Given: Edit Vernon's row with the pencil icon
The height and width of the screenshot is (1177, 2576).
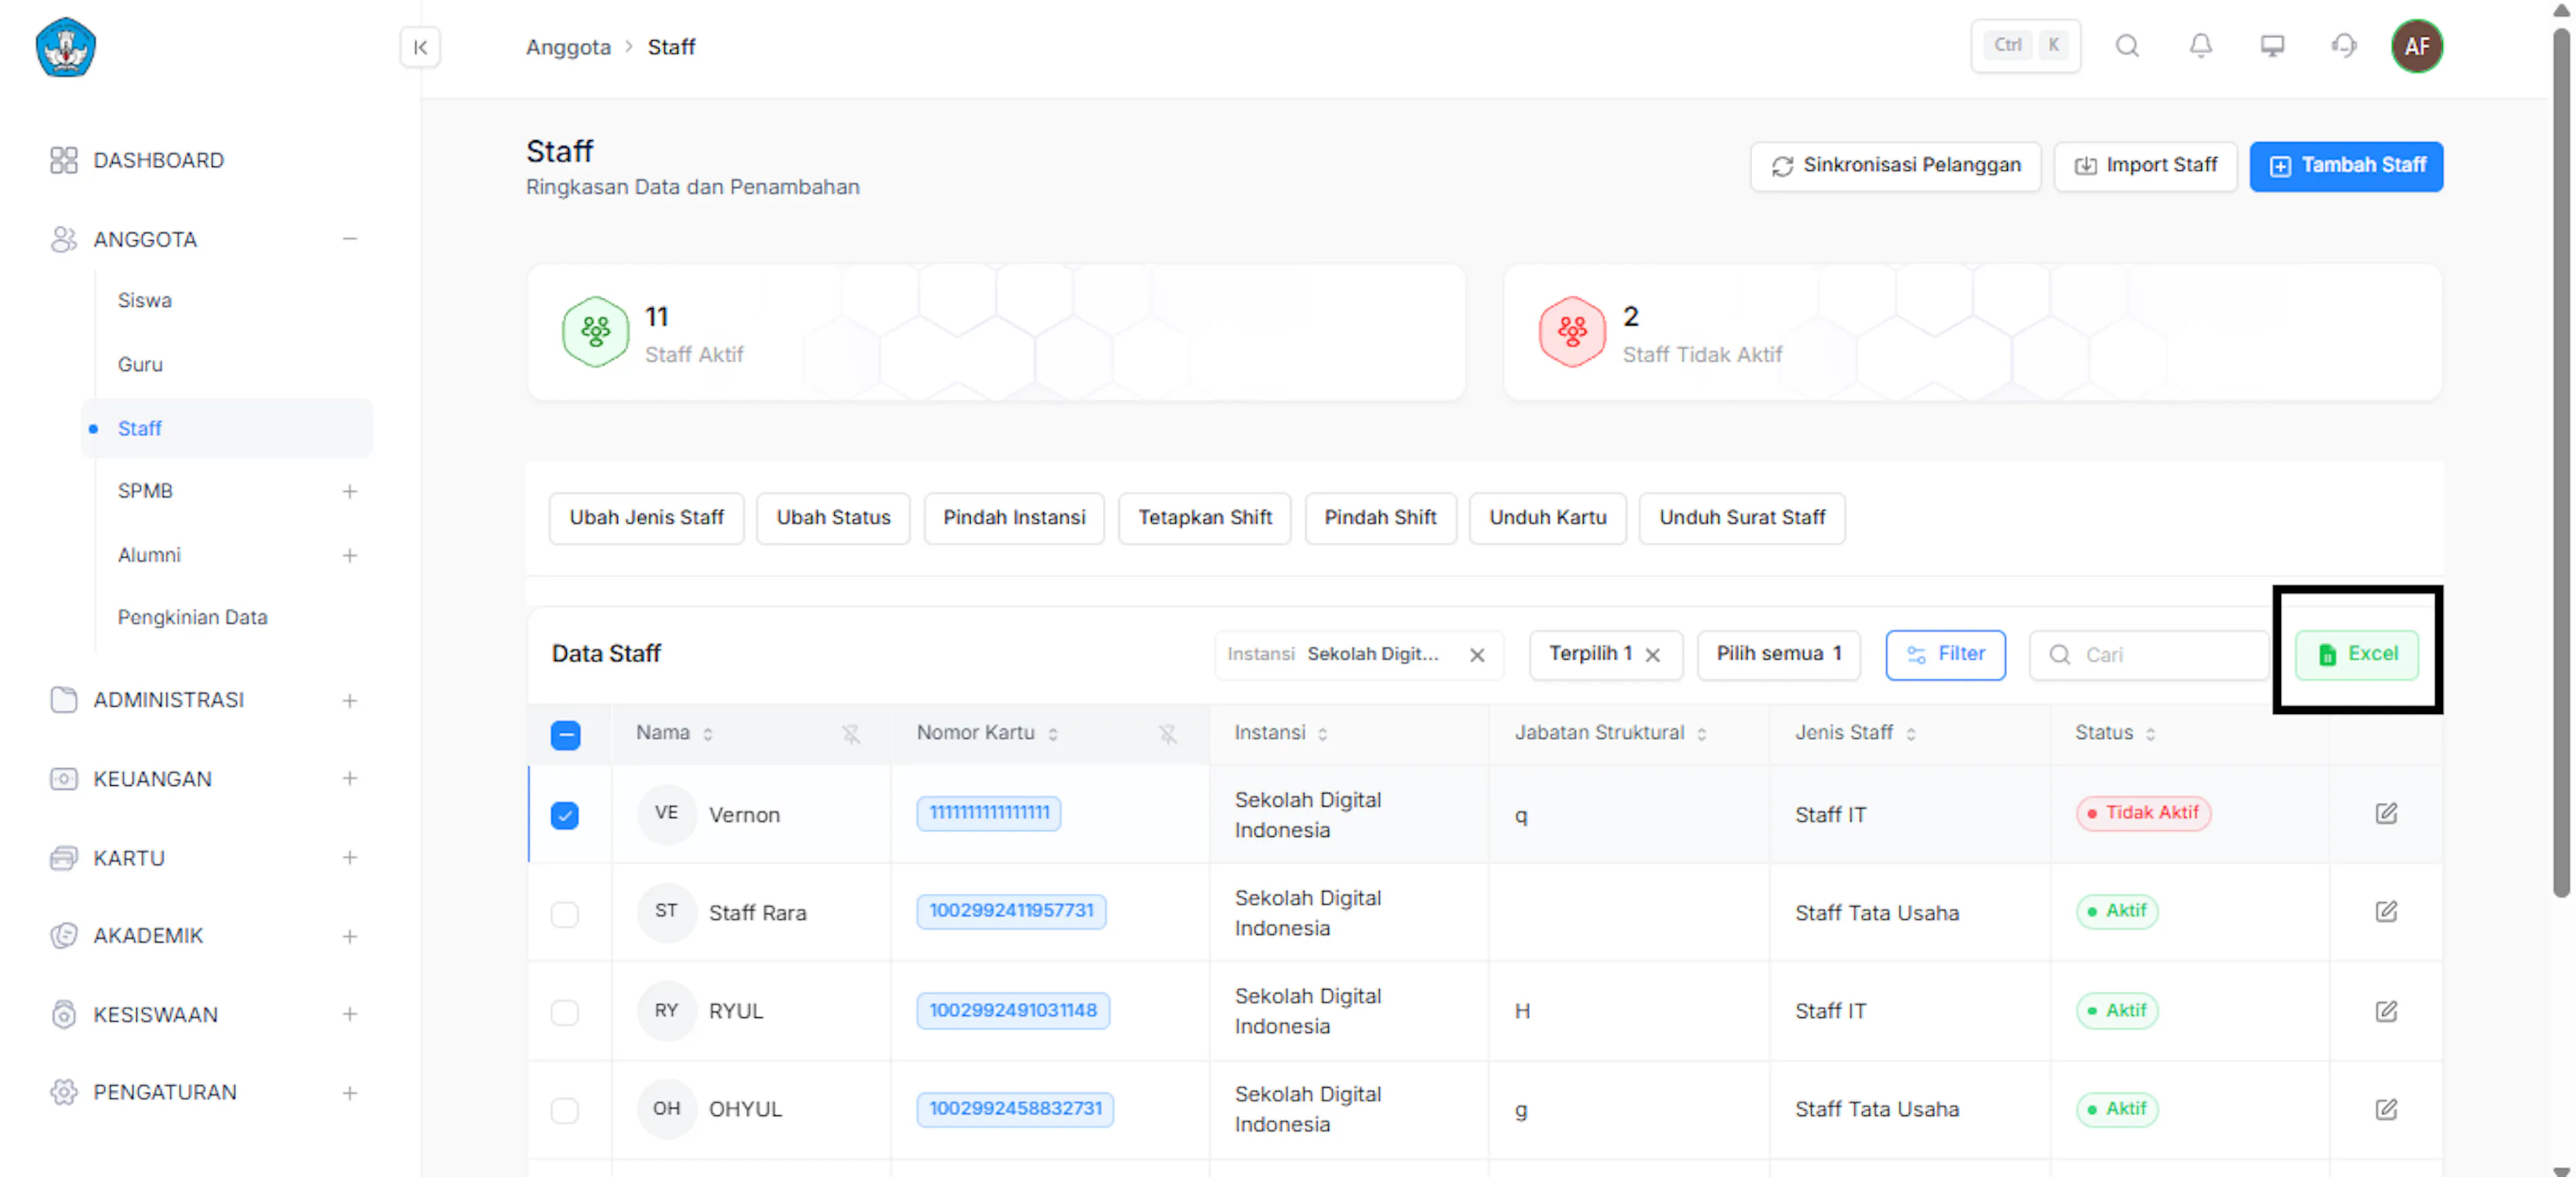Looking at the screenshot, I should click(2386, 813).
